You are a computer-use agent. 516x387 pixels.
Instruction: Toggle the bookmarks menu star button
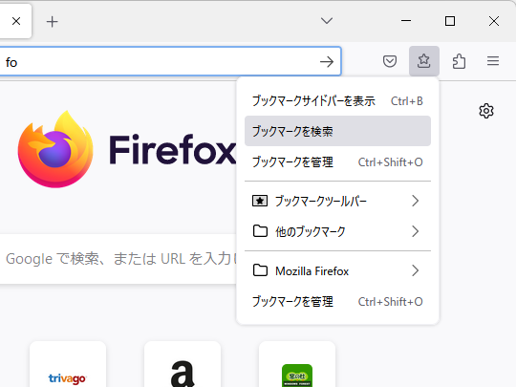[x=424, y=61]
